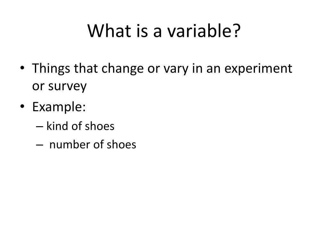Viewport: 328px width, 246px height.
Task: Click the word 'Things' in first bullet
Action: (51, 69)
